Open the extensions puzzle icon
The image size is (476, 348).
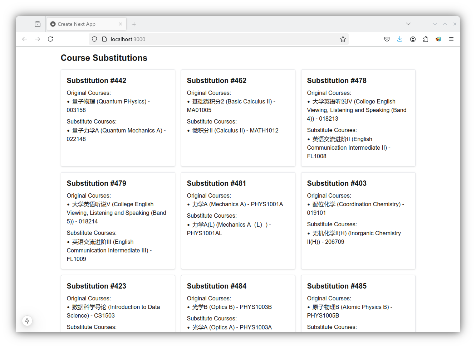tap(426, 39)
